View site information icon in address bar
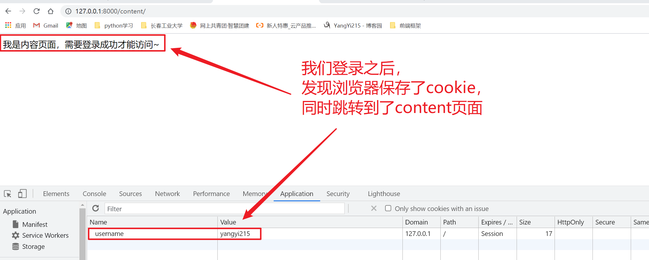 click(68, 11)
